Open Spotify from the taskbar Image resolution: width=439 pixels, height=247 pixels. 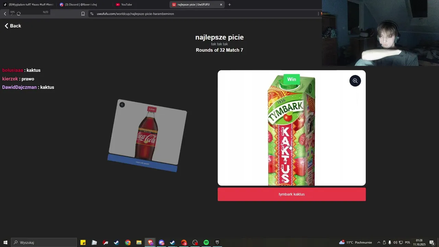(206, 243)
